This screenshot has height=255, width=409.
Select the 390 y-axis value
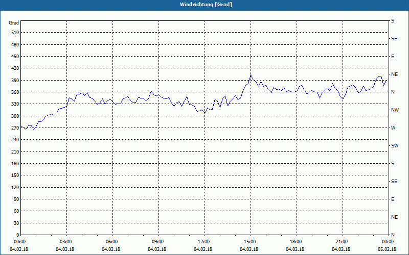tap(15, 80)
